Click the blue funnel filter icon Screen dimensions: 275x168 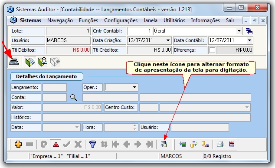tap(92, 144)
